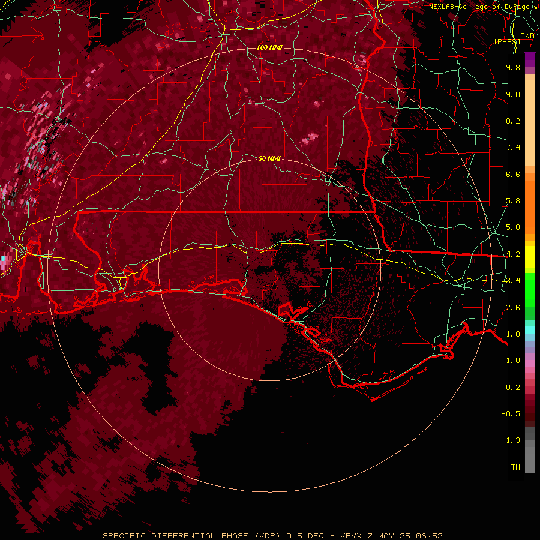
Task: Click the 8.2 value on the color scale
Action: point(513,121)
